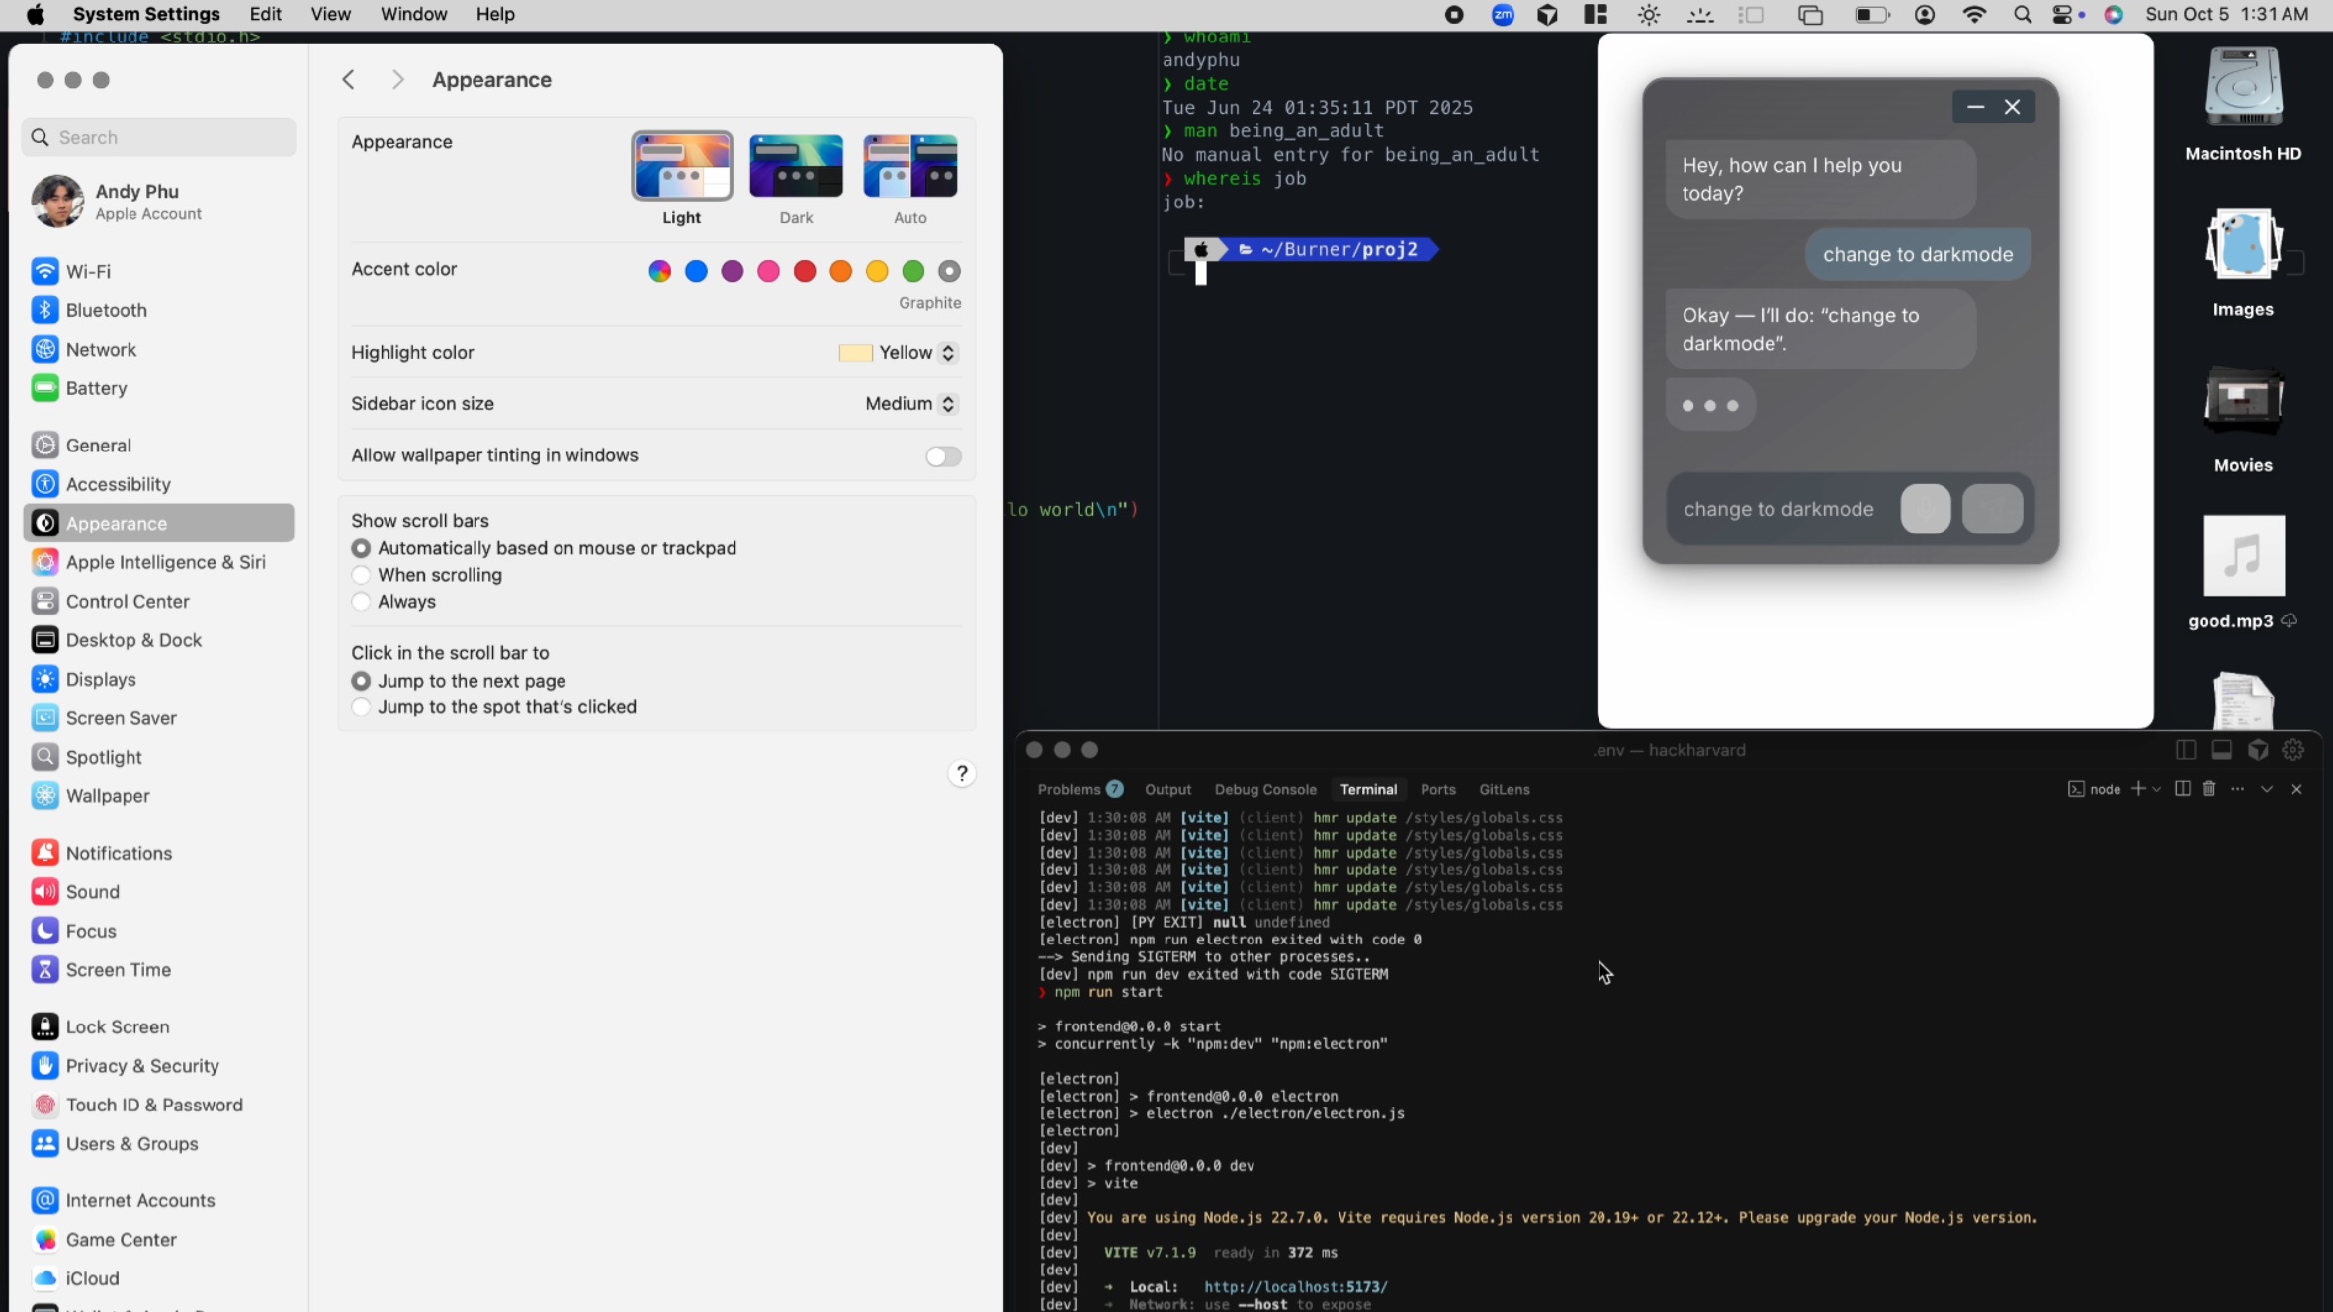The height and width of the screenshot is (1312, 2333).
Task: Go back with the left chevron
Action: coord(348,80)
